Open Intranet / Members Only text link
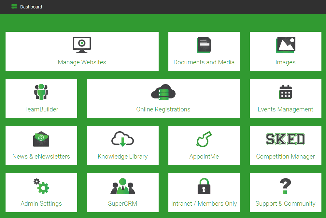The width and height of the screenshot is (326, 218). (204, 203)
